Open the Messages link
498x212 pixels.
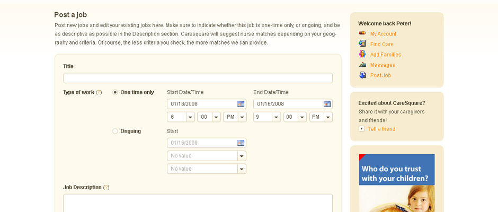pos(383,65)
